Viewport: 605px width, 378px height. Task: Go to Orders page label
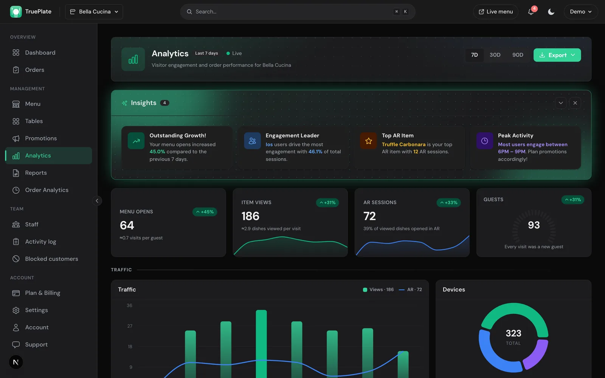pyautogui.click(x=34, y=70)
